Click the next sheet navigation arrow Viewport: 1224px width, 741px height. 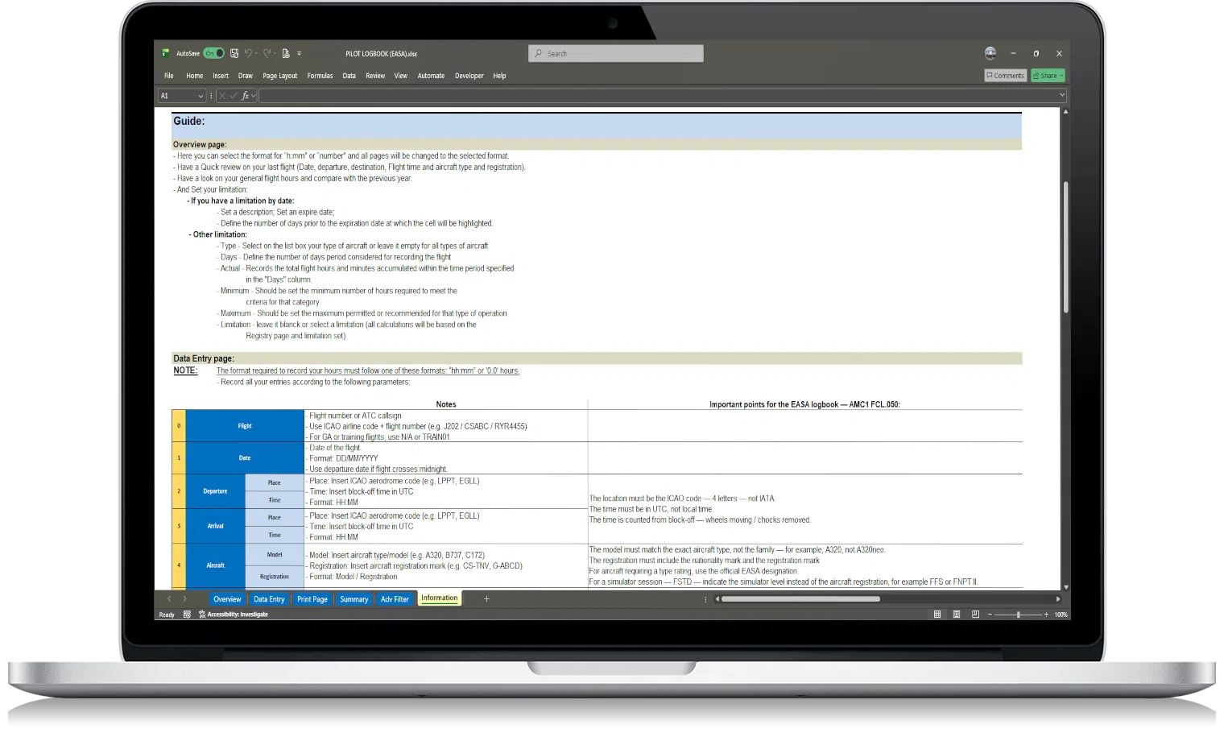pyautogui.click(x=184, y=599)
